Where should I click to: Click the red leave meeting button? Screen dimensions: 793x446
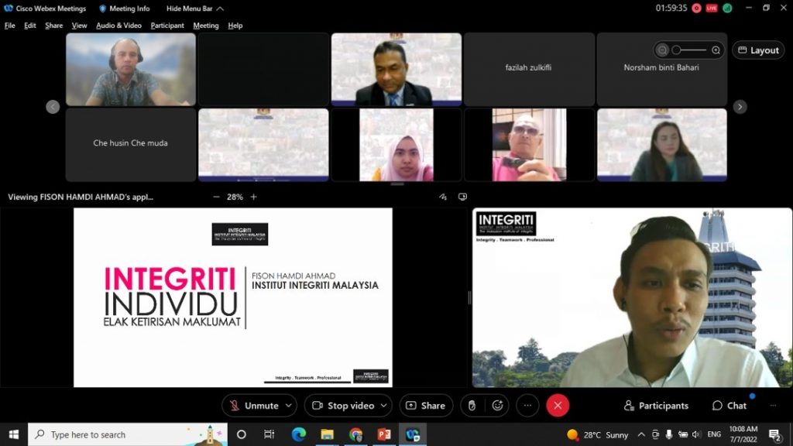558,406
